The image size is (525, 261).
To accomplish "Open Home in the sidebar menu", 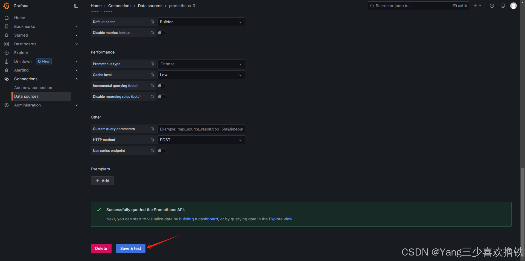I will point(20,18).
